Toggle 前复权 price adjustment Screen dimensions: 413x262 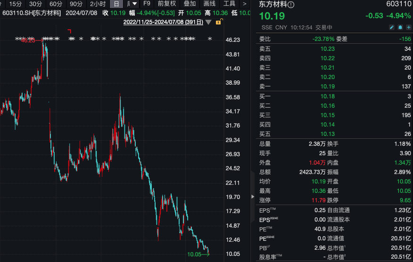(166, 4)
